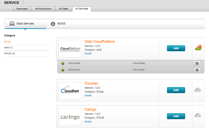Viewport: 209px width, 139px height.
Task: Click the green cloud icon with notification badge
Action: [x=198, y=48]
